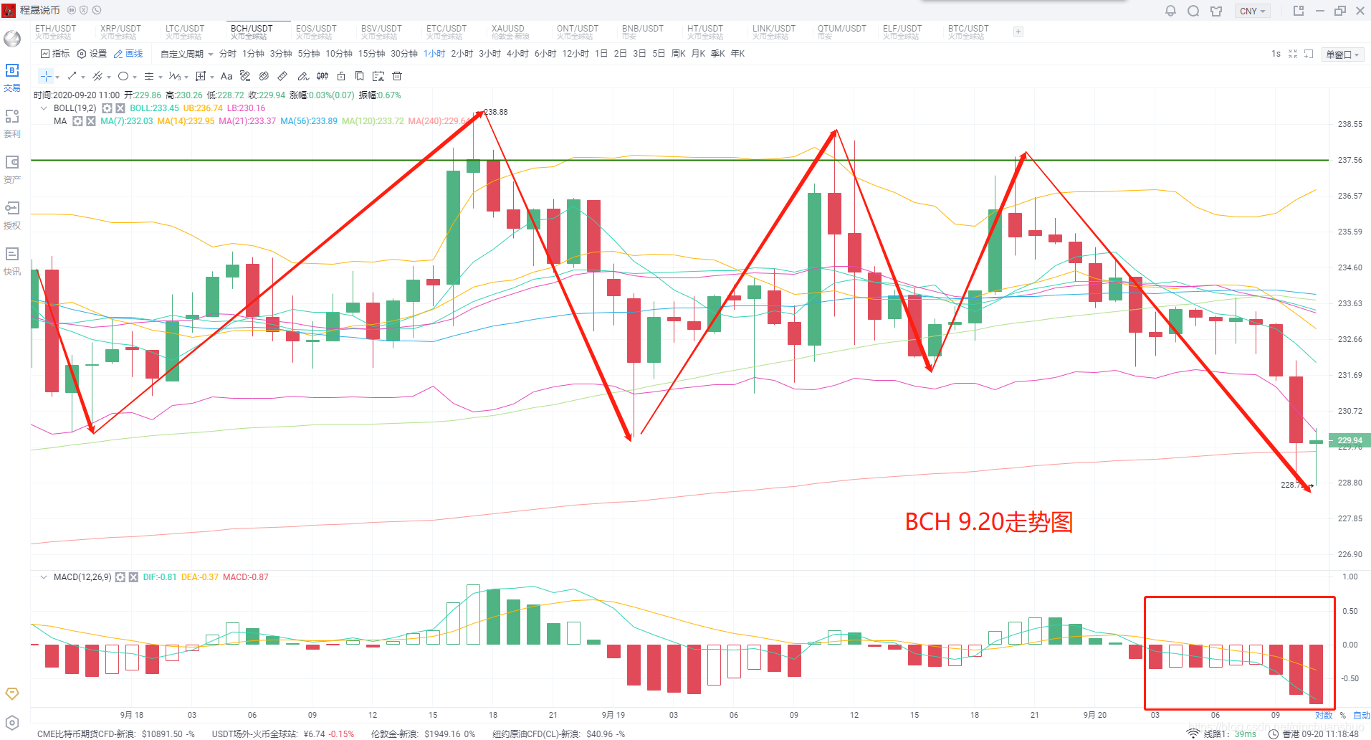
Task: Choose the ruler measurement tool
Action: (282, 76)
